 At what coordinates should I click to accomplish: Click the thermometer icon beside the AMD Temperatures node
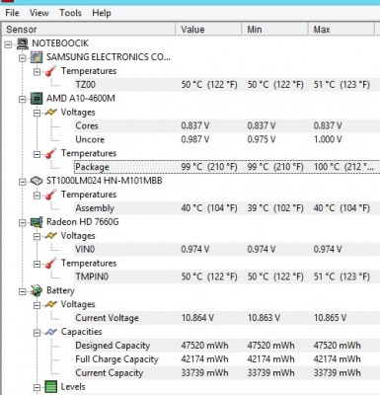[51, 153]
